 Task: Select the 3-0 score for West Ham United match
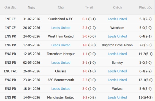[85, 36]
